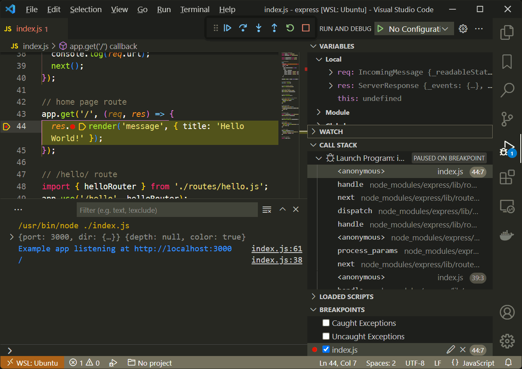This screenshot has width=522, height=369.
Task: Select the Step Over debug icon
Action: [243, 28]
